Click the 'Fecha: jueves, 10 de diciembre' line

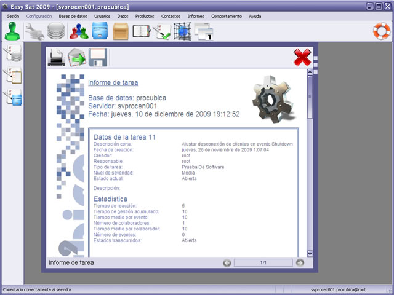pyautogui.click(x=164, y=114)
